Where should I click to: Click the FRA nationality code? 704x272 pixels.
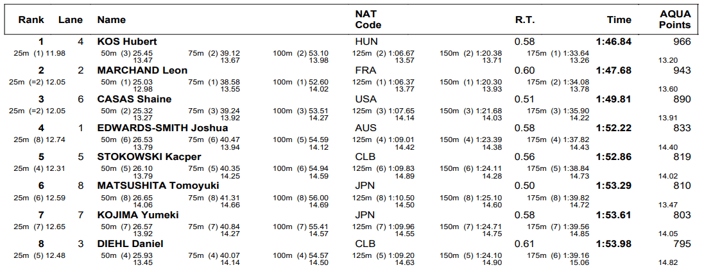(x=364, y=70)
